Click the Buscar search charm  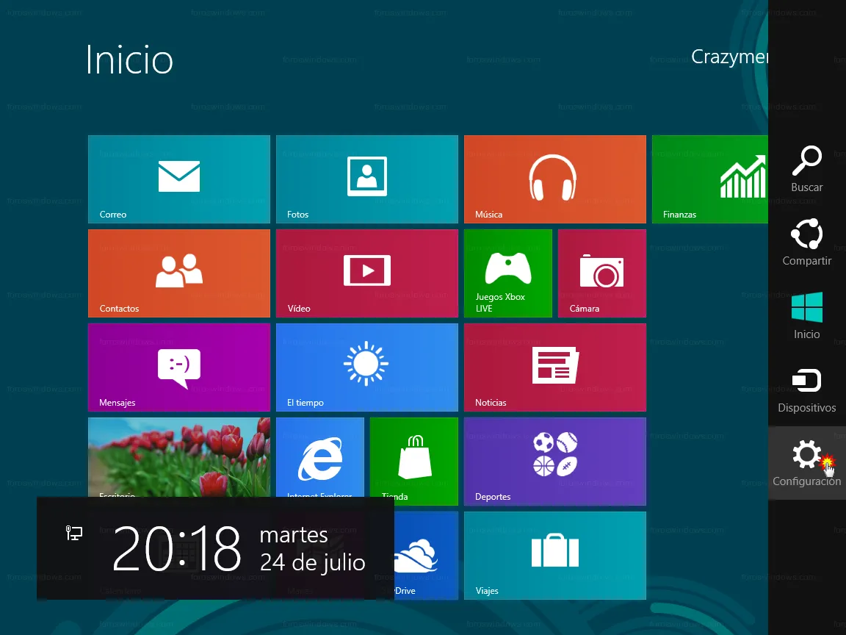pyautogui.click(x=806, y=169)
